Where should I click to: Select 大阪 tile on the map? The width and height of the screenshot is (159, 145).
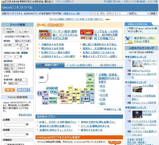[x=62, y=96]
